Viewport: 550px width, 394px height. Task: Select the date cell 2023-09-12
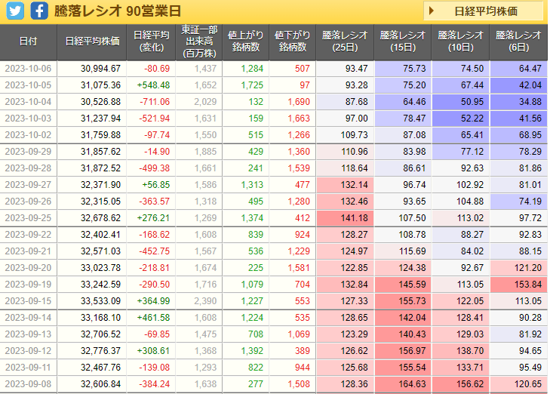[28, 351]
